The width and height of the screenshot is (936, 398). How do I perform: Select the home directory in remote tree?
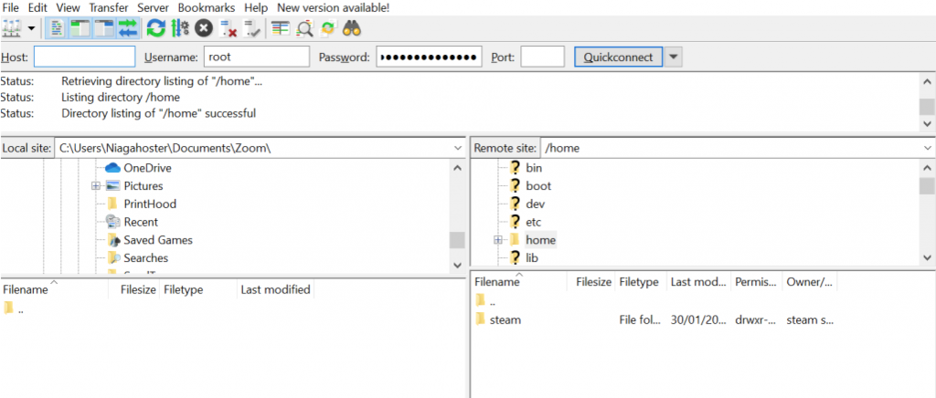pos(540,240)
